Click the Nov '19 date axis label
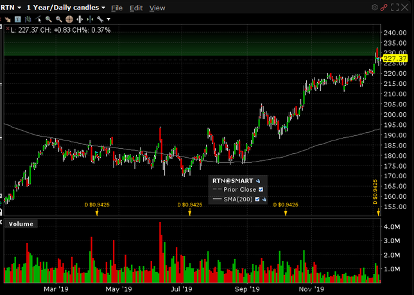 (311, 289)
